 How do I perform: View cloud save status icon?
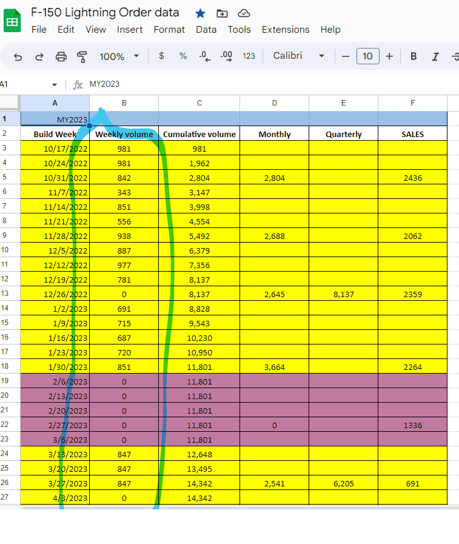pyautogui.click(x=244, y=13)
